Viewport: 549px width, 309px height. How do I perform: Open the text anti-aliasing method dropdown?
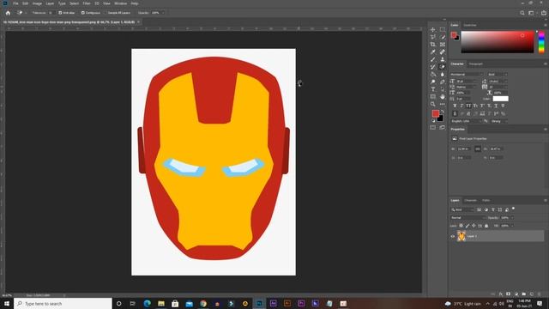pos(499,121)
